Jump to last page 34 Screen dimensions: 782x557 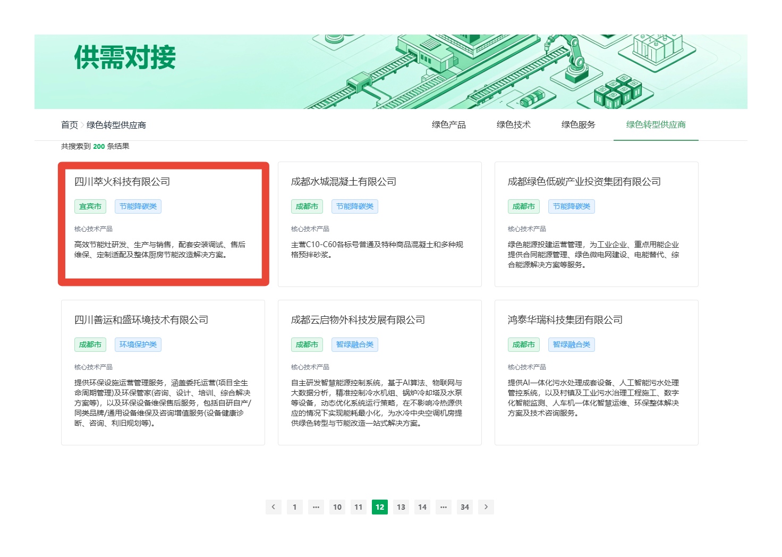coord(465,507)
